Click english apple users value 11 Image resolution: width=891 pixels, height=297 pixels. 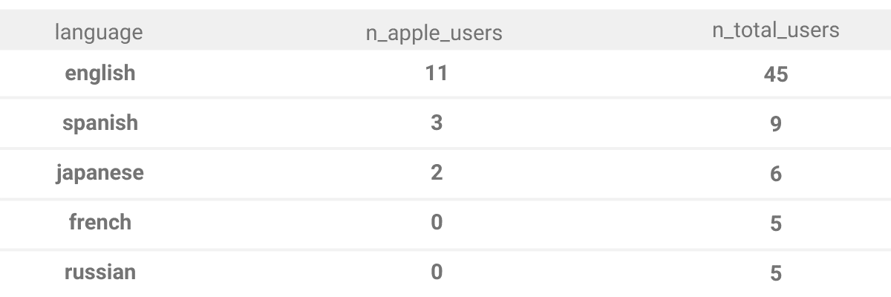point(436,73)
